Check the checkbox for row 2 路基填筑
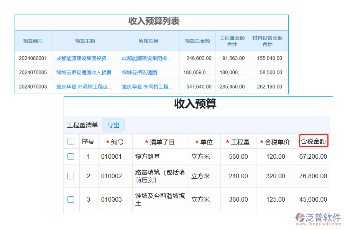 [x=71, y=176]
